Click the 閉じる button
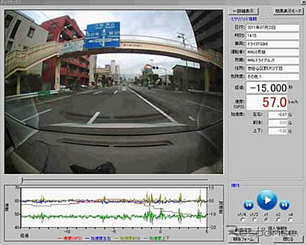 (288, 239)
